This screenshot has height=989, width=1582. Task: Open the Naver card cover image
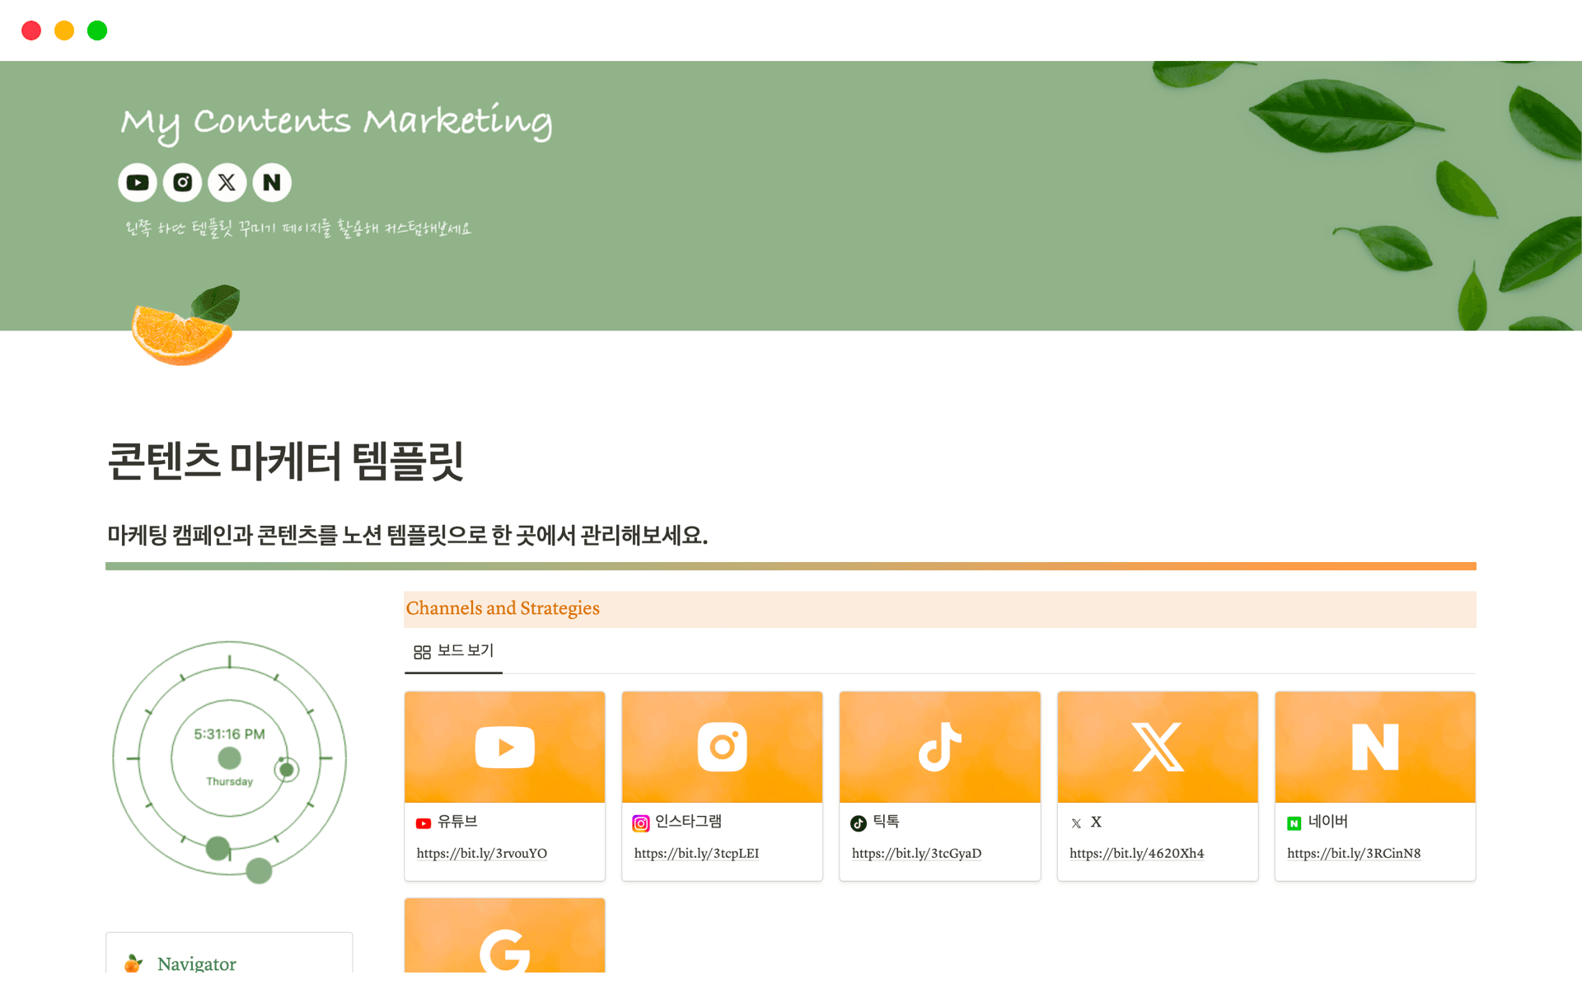[1375, 747]
